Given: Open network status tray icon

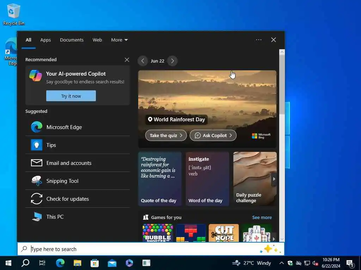Looking at the screenshot, I should coord(307,263).
